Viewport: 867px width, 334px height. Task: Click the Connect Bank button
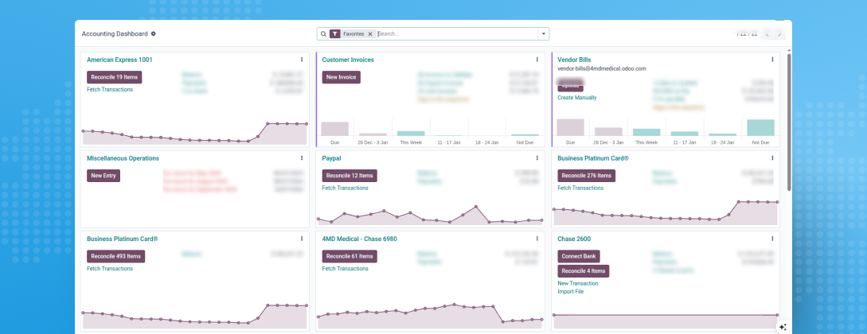tap(579, 256)
